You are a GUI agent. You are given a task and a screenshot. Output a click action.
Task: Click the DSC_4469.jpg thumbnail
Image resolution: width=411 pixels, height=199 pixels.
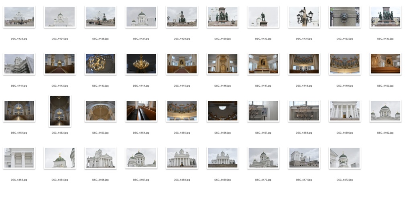(x=222, y=158)
